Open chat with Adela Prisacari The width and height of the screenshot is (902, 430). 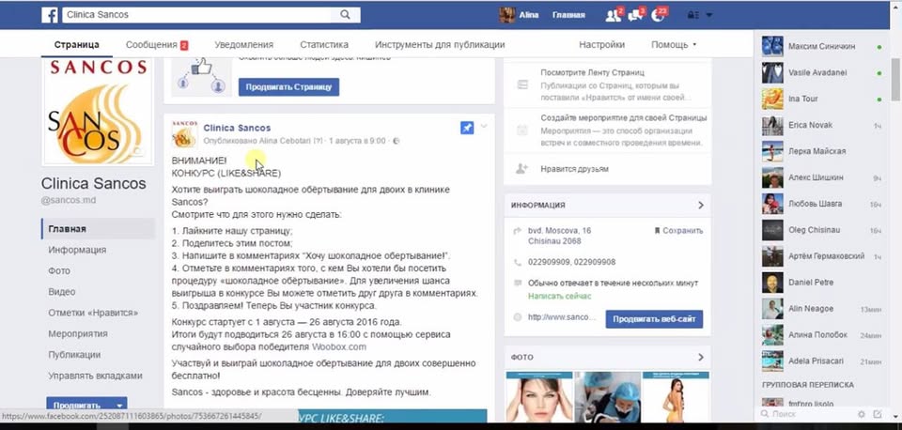[823, 361]
